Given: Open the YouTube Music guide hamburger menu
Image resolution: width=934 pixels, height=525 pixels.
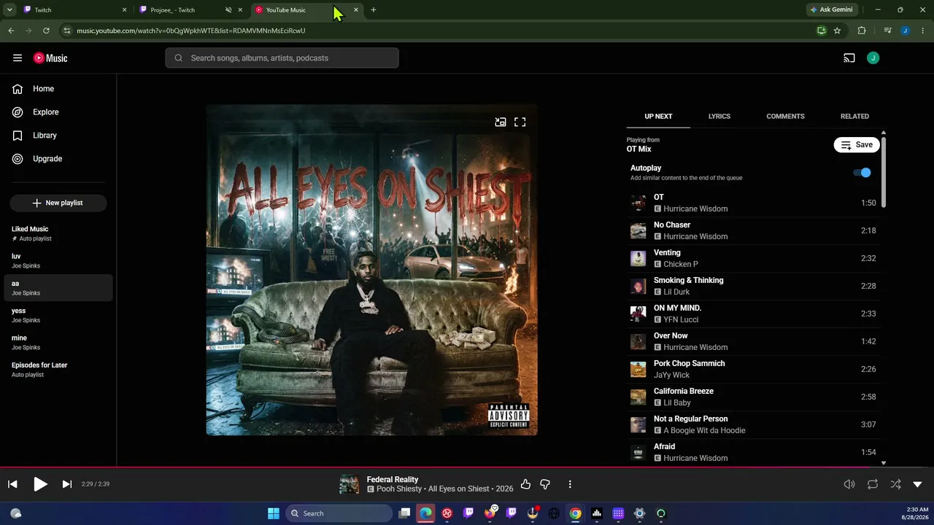Looking at the screenshot, I should click(18, 58).
